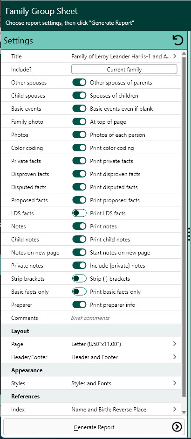The width and height of the screenshot is (191, 439).
Task: Toggle Other spouses of parents
Action: 79,83
